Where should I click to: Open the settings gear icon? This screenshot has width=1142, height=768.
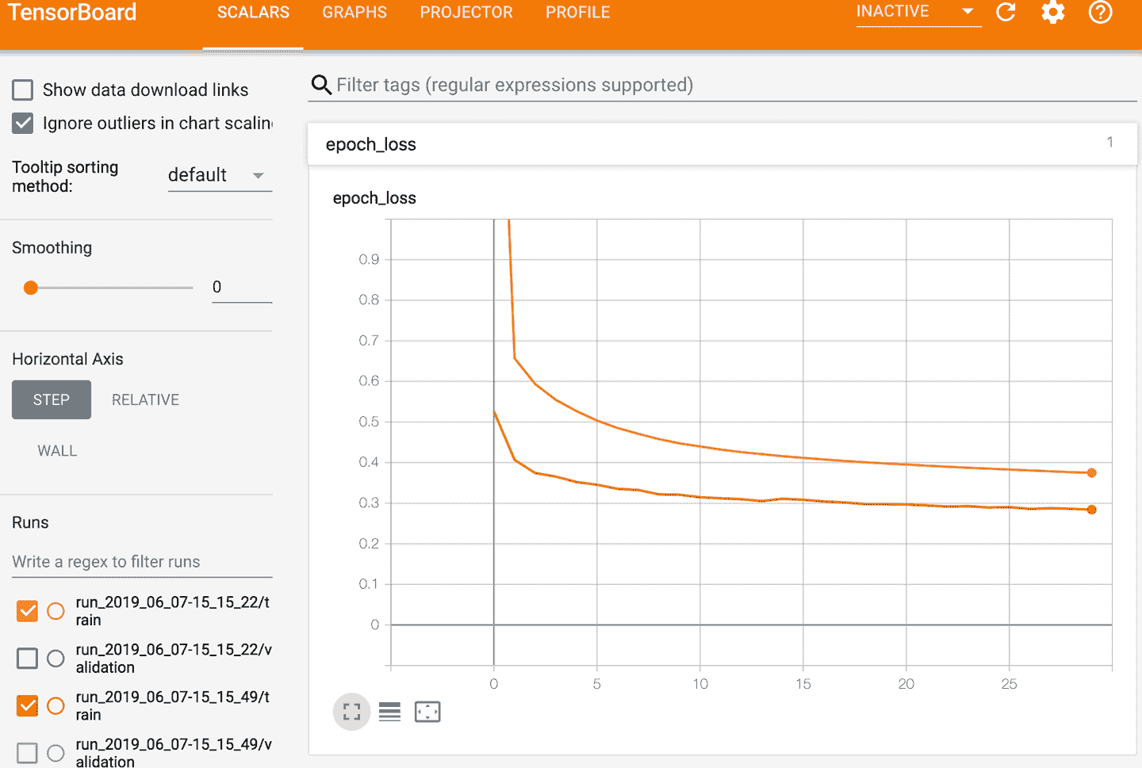click(x=1052, y=13)
